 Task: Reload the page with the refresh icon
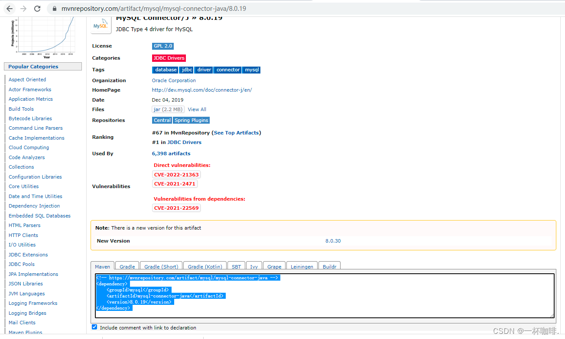[37, 9]
